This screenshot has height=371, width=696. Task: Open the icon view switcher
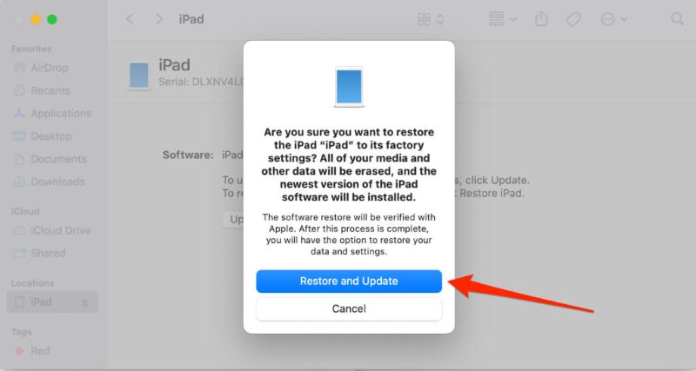pyautogui.click(x=430, y=19)
